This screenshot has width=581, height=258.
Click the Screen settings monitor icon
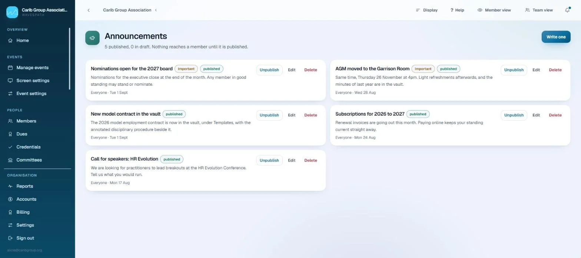point(10,81)
